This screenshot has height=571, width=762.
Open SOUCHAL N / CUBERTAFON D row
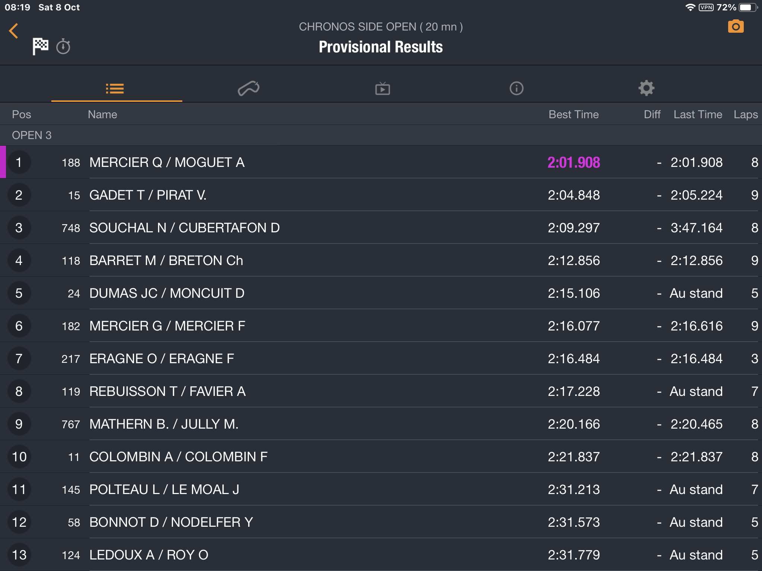click(x=381, y=228)
